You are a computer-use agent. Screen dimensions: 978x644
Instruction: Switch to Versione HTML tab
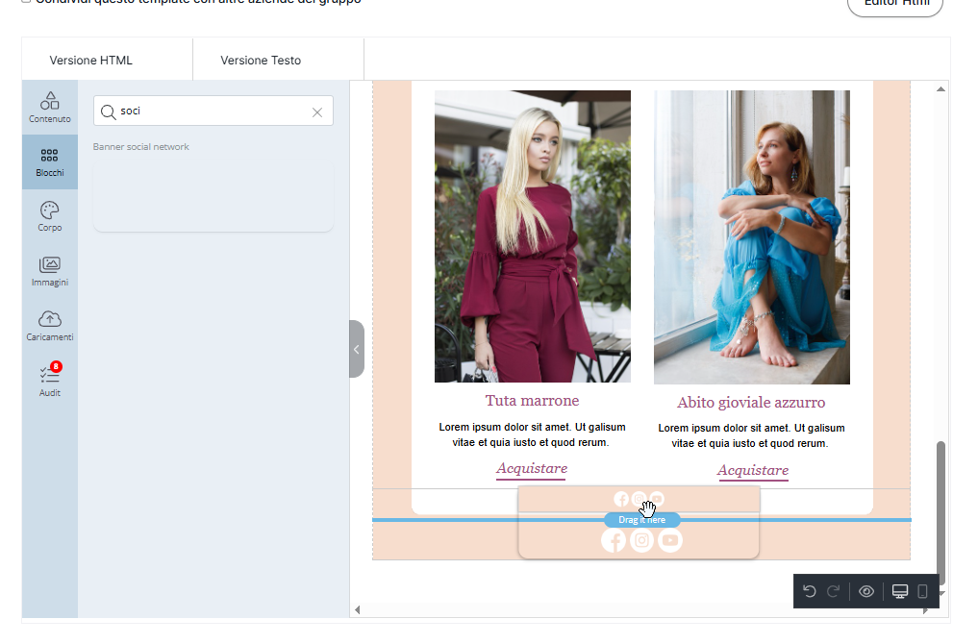click(x=91, y=60)
